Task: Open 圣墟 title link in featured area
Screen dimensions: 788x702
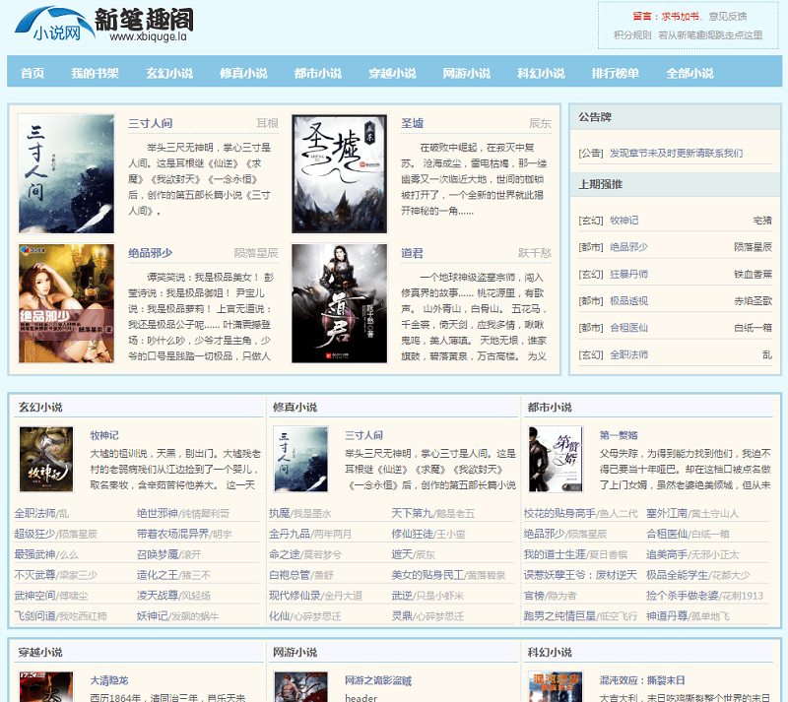Action: coord(412,123)
